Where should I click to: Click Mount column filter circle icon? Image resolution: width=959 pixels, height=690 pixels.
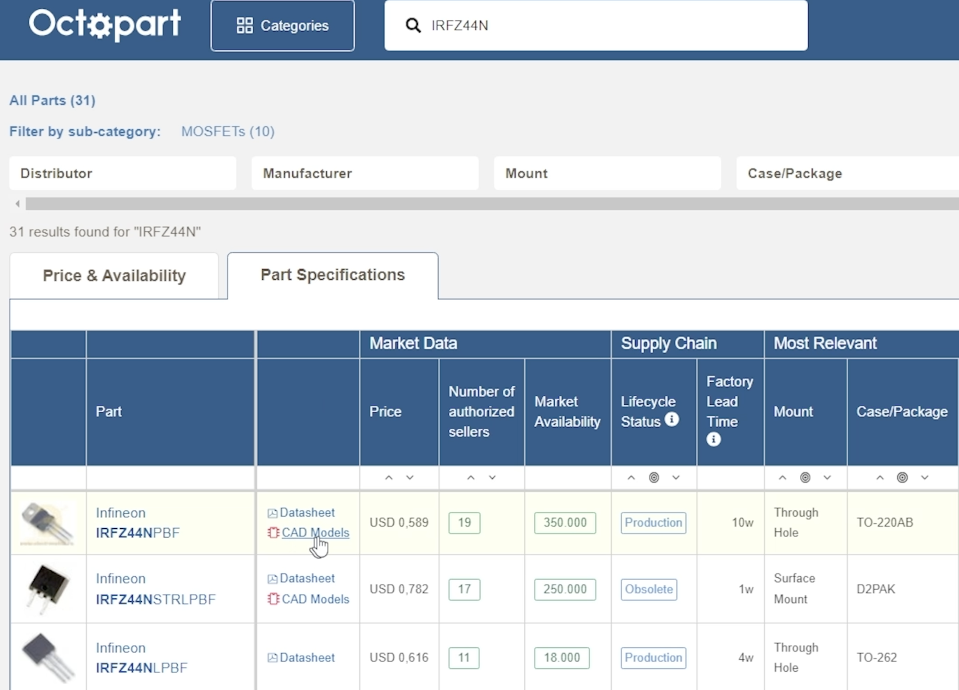click(805, 478)
